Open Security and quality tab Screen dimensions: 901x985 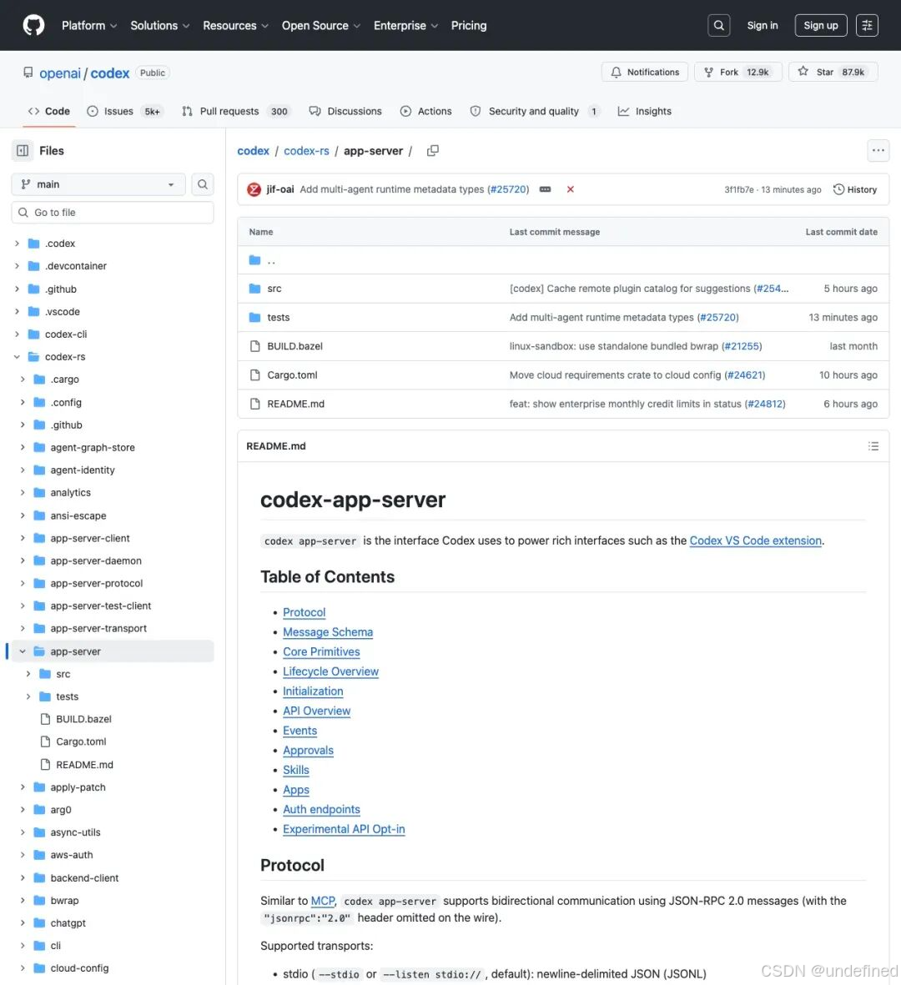tap(535, 111)
